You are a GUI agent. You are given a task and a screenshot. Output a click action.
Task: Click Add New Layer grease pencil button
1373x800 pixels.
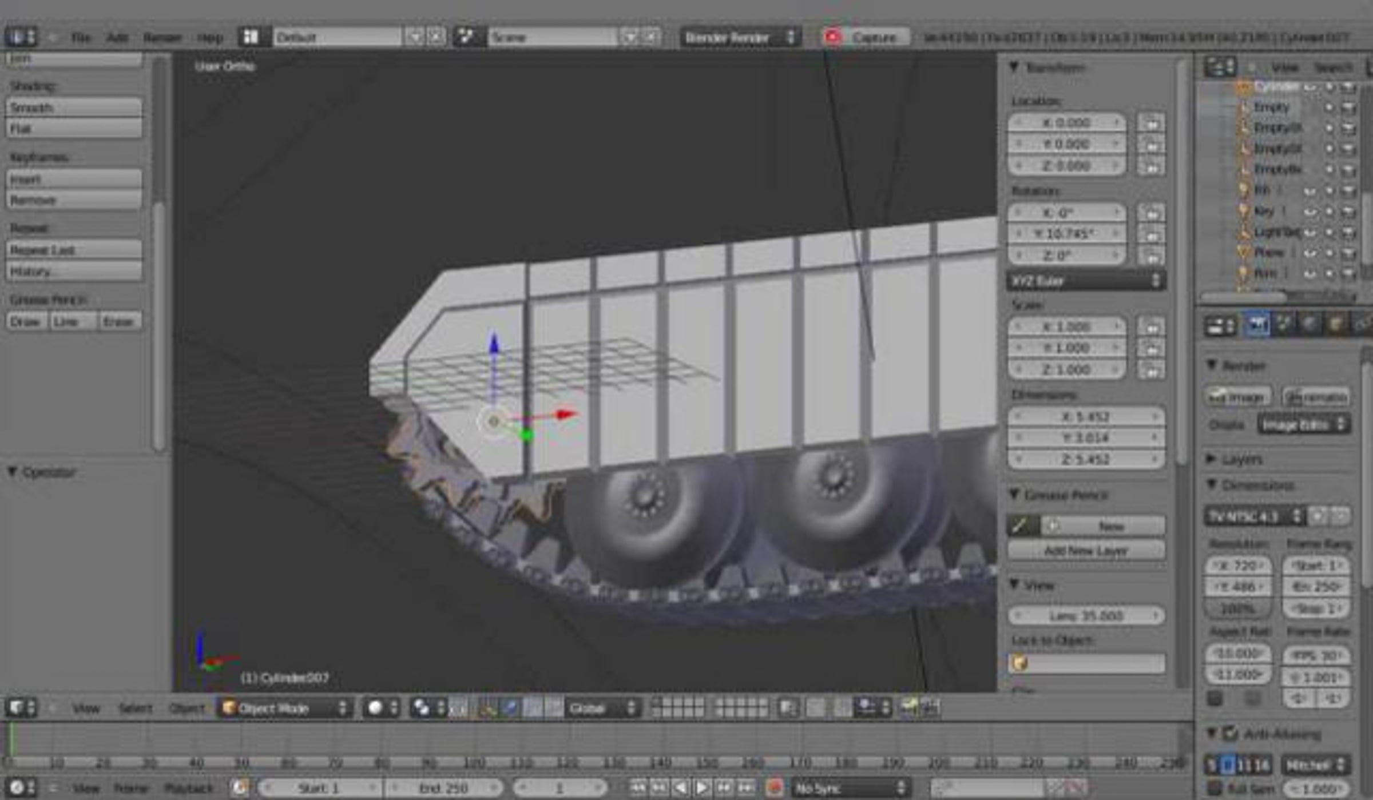(1085, 551)
